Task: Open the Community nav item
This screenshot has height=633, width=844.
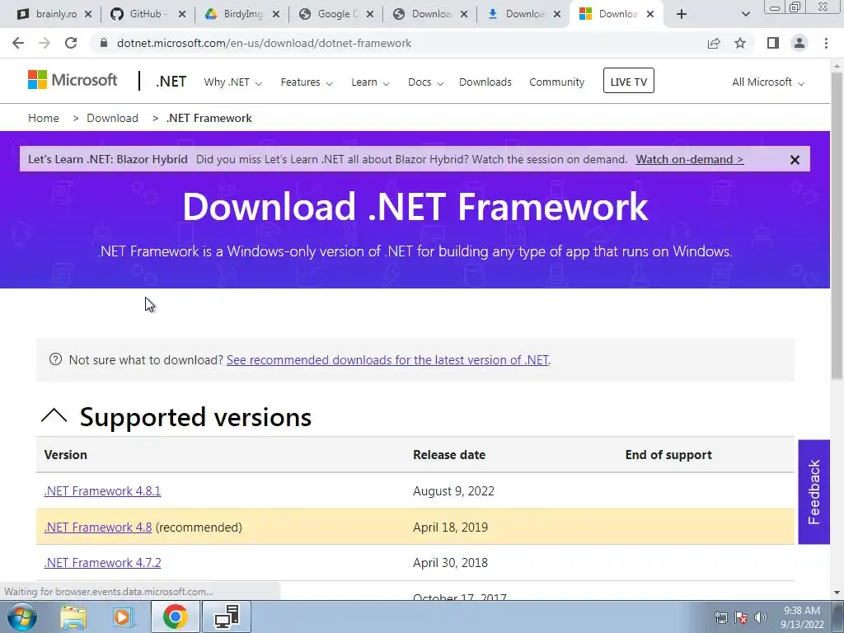Action: [x=556, y=82]
